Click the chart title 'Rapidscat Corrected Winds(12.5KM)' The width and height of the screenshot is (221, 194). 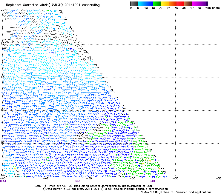(x=34, y=5)
